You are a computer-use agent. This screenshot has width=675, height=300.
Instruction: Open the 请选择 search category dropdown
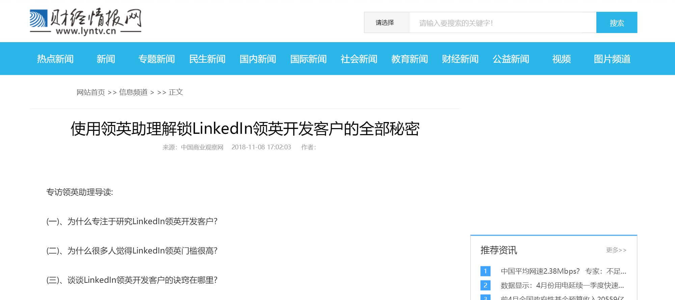(387, 23)
